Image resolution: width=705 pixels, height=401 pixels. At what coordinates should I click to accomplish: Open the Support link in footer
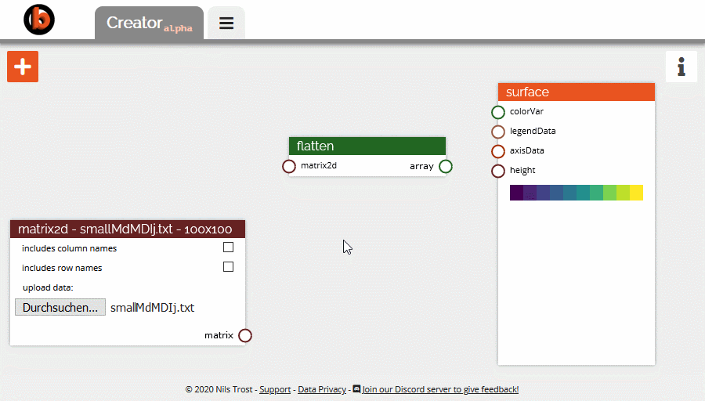[x=275, y=389]
